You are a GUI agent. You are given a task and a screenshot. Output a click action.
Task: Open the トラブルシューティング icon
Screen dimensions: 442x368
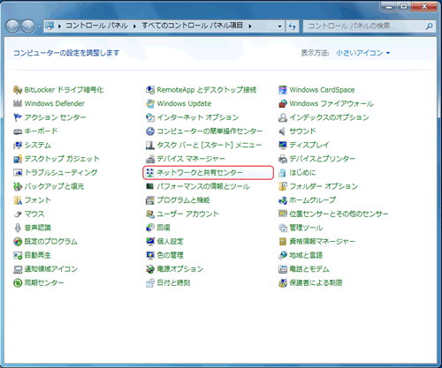(x=18, y=173)
